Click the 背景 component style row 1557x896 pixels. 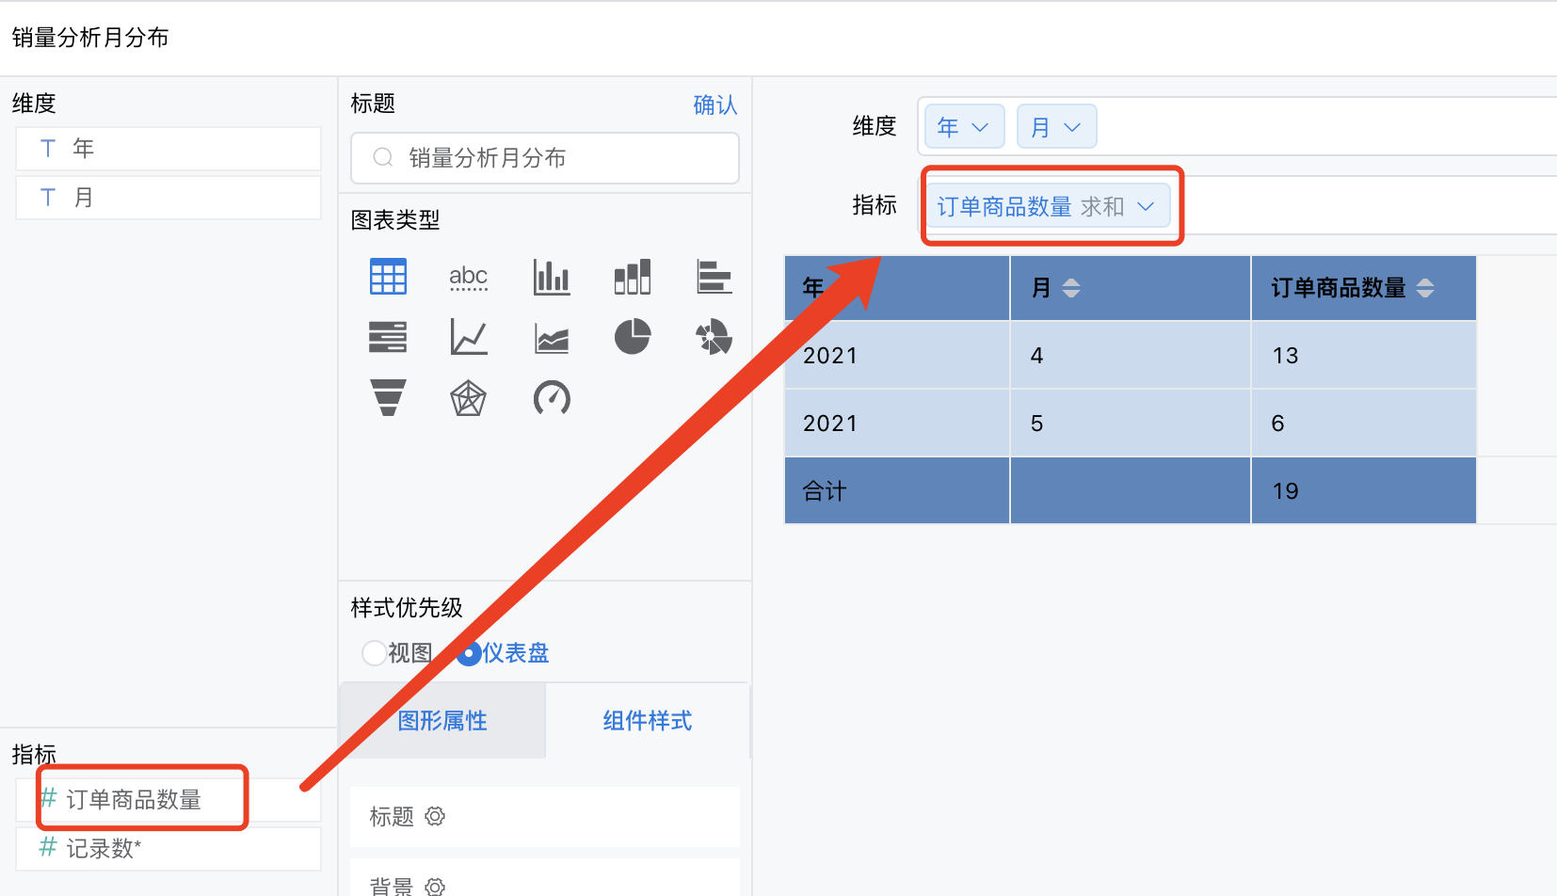tap(545, 877)
